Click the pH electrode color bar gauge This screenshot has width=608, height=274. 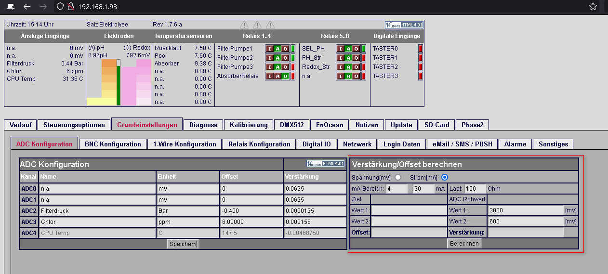click(101, 82)
